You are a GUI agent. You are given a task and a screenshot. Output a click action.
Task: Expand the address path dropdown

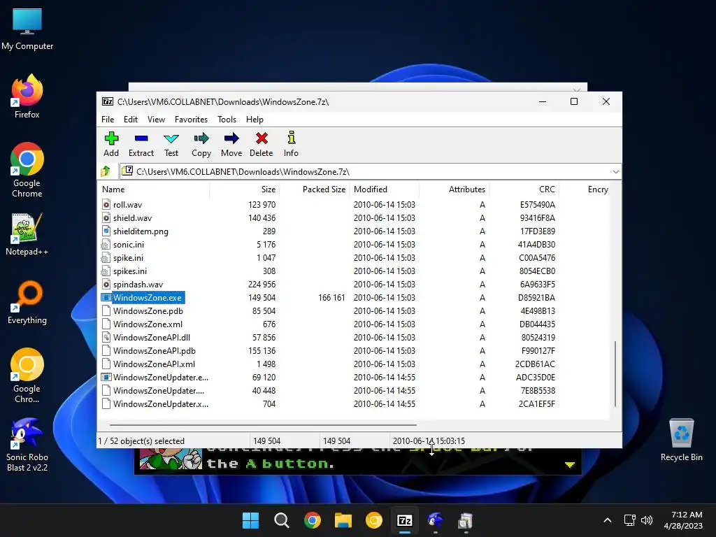[x=615, y=172]
